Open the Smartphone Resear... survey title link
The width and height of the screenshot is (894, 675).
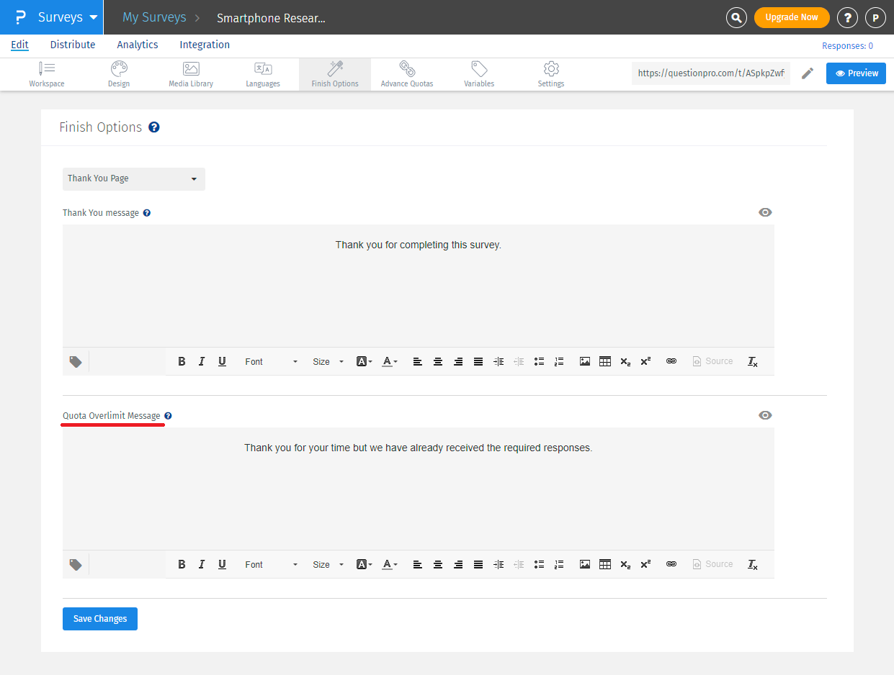271,18
